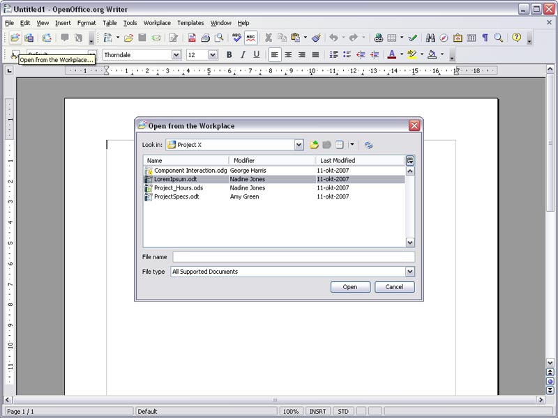Select ProjectSpecs.odt in the file list

pos(274,196)
